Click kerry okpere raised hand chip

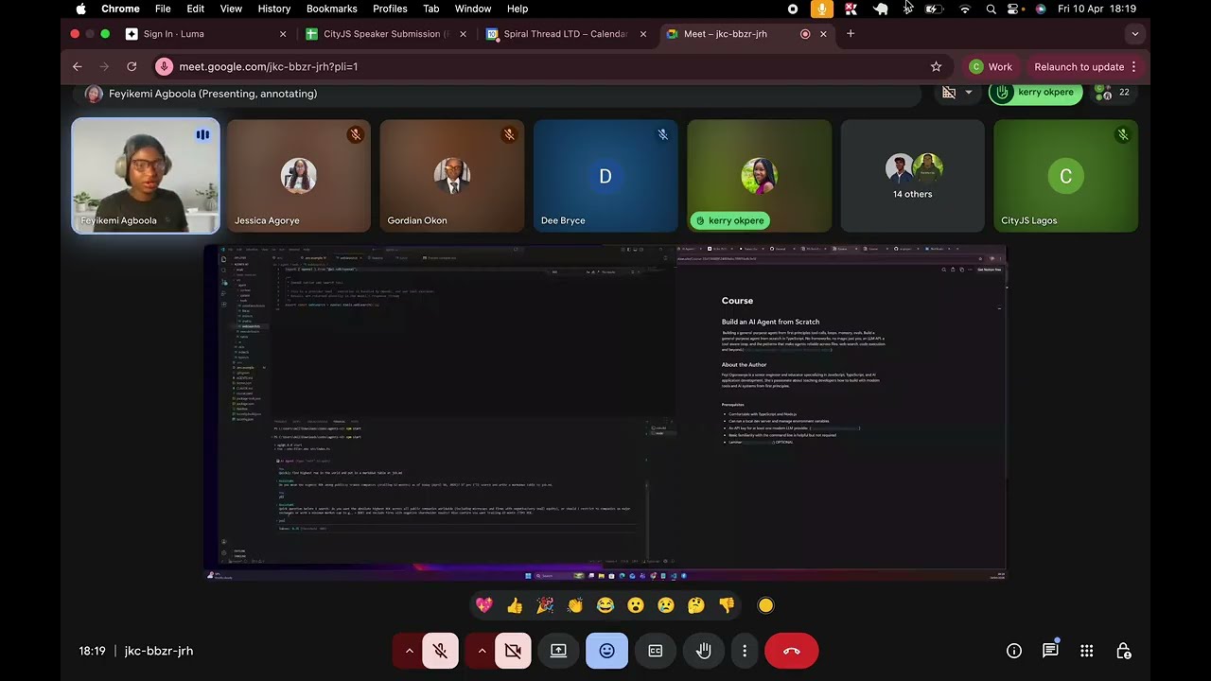pyautogui.click(x=1035, y=93)
